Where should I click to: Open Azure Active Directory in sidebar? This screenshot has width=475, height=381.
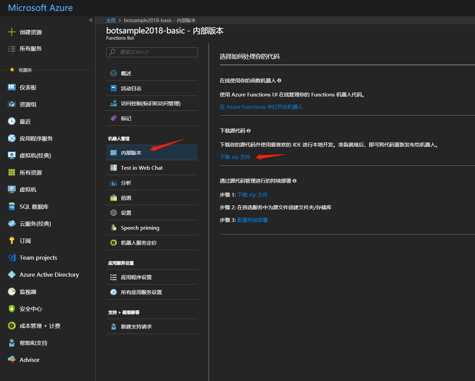click(x=49, y=274)
